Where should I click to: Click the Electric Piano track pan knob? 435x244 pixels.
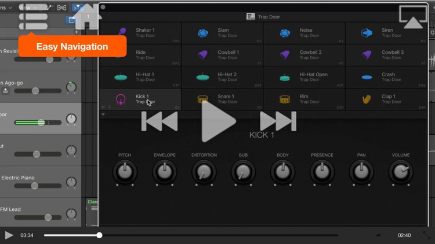[71, 182]
